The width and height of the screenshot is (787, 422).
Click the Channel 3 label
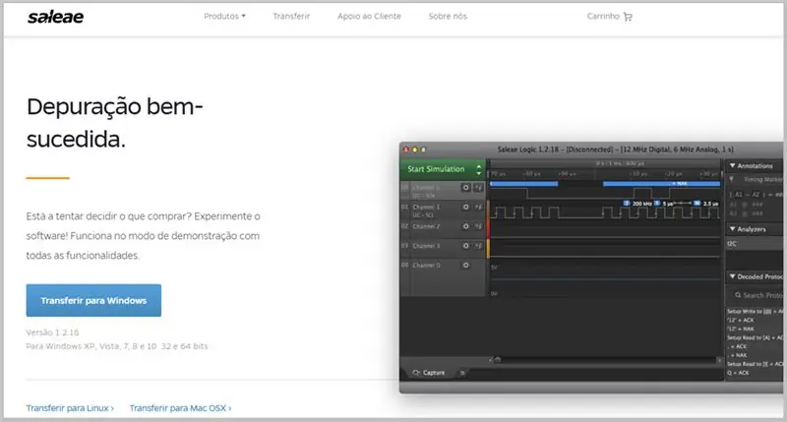(426, 246)
